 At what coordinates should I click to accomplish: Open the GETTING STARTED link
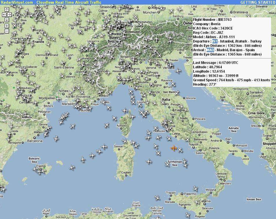click(x=258, y=2)
